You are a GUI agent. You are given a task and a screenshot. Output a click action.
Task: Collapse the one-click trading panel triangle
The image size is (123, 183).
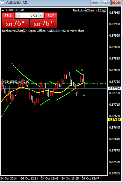tap(3, 10)
